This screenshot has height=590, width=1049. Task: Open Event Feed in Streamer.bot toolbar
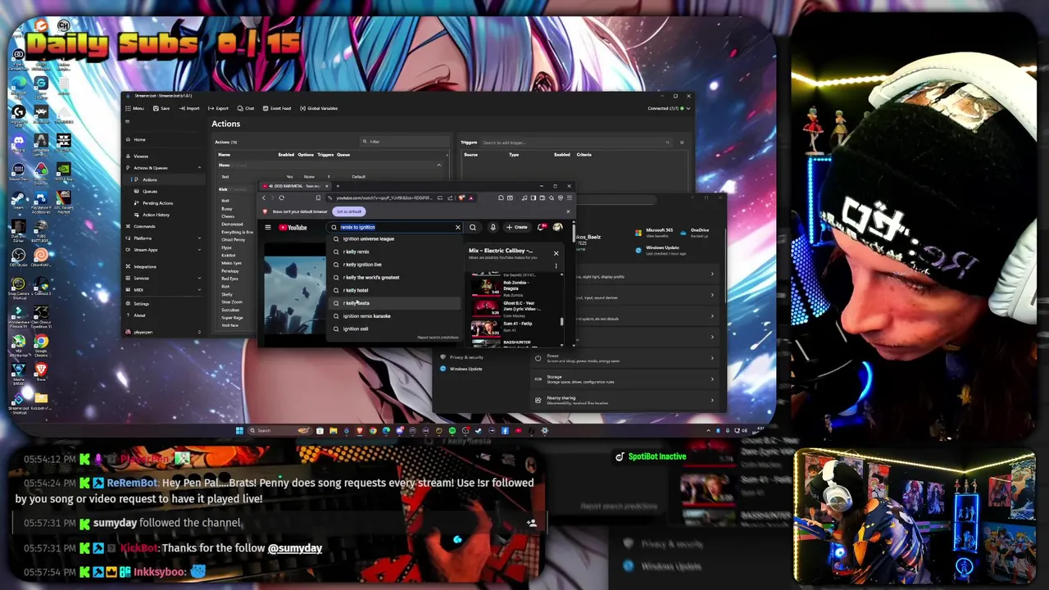tap(277, 108)
